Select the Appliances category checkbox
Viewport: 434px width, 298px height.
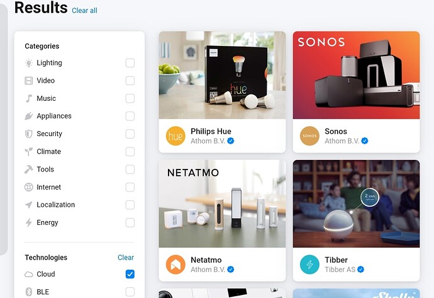tap(130, 116)
